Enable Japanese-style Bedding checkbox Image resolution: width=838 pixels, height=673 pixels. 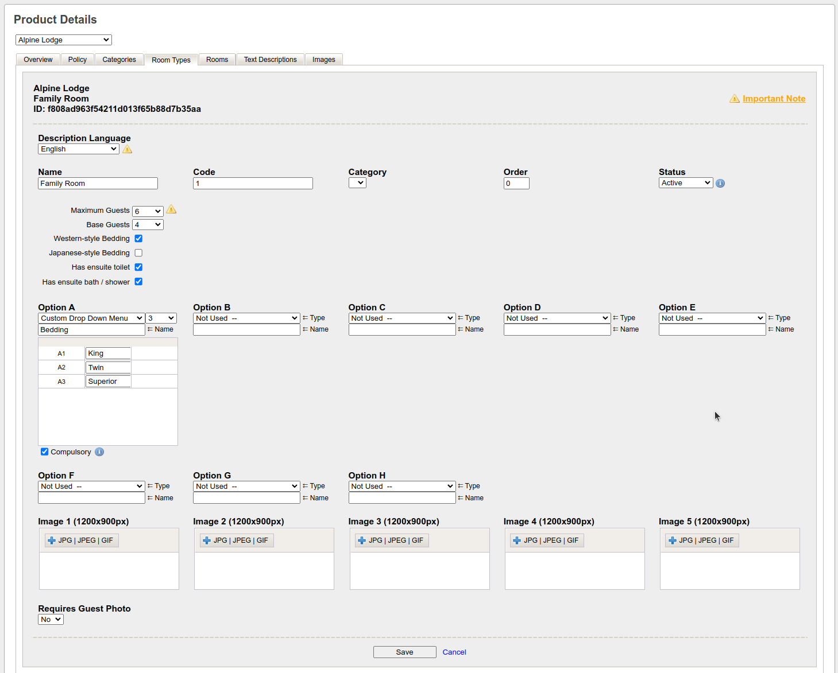[138, 253]
